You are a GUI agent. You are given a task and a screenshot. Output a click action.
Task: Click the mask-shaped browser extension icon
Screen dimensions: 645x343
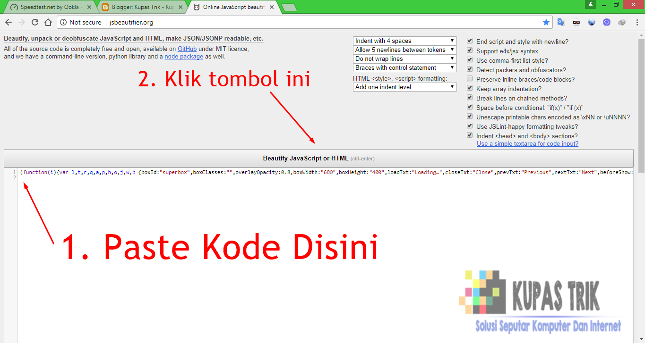coord(576,22)
